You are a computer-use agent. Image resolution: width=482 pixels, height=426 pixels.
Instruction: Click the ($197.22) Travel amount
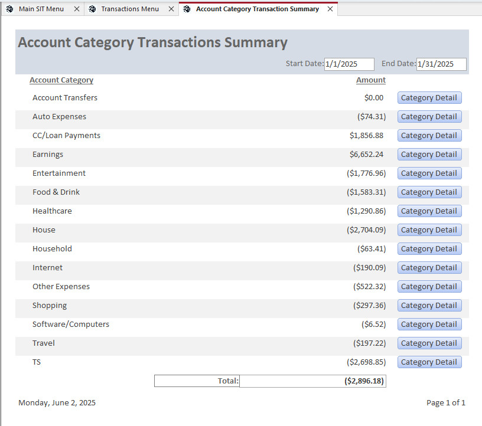370,343
